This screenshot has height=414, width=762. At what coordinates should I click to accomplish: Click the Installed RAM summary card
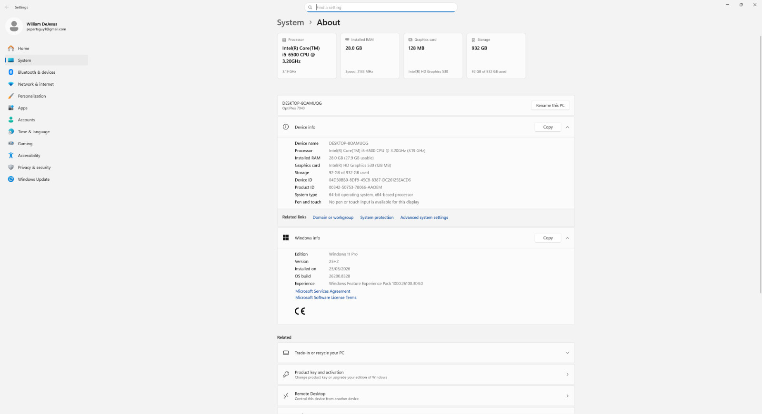tap(370, 56)
